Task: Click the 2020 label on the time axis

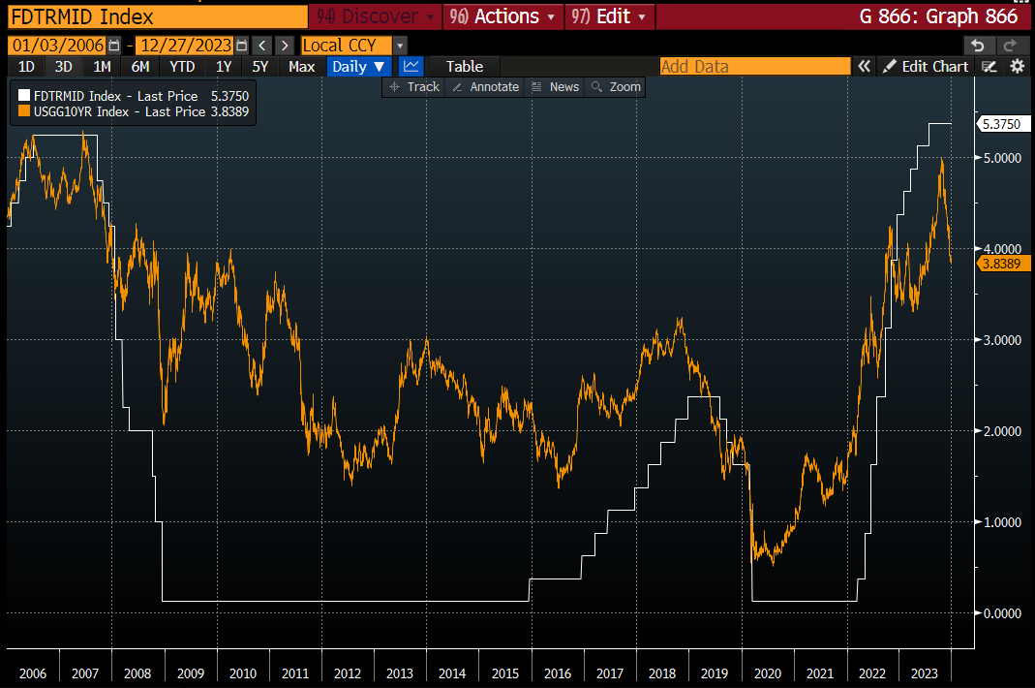Action: click(x=768, y=673)
